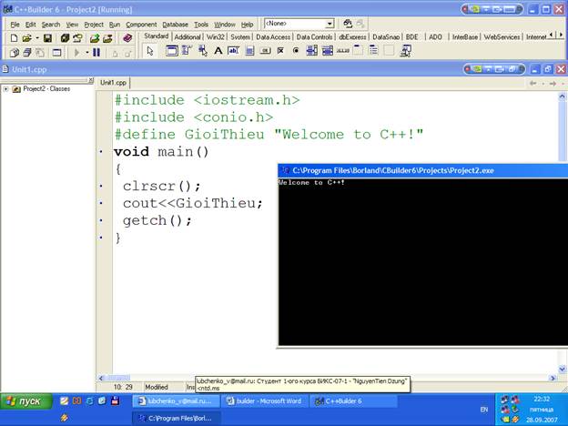Expand the Project2 - Classes tree node
Viewport: 568px width, 426px height.
pos(5,89)
